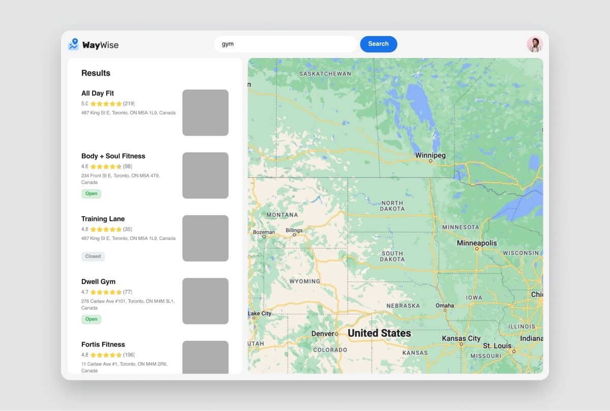Click the 234 Front St E address

120,179
